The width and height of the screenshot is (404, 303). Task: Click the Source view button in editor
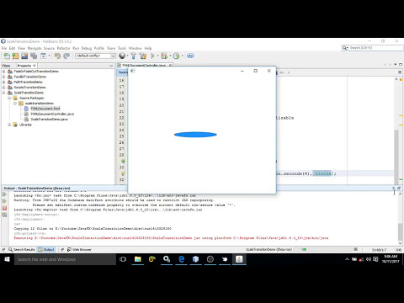[123, 72]
